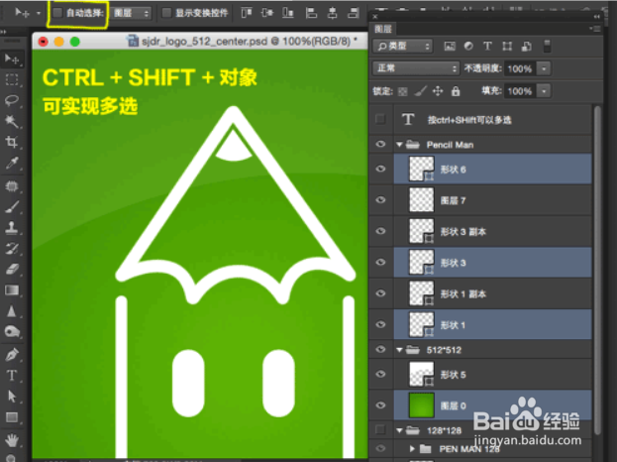Hide the 形状 5 layer
Image resolution: width=617 pixels, height=462 pixels.
tap(380, 374)
